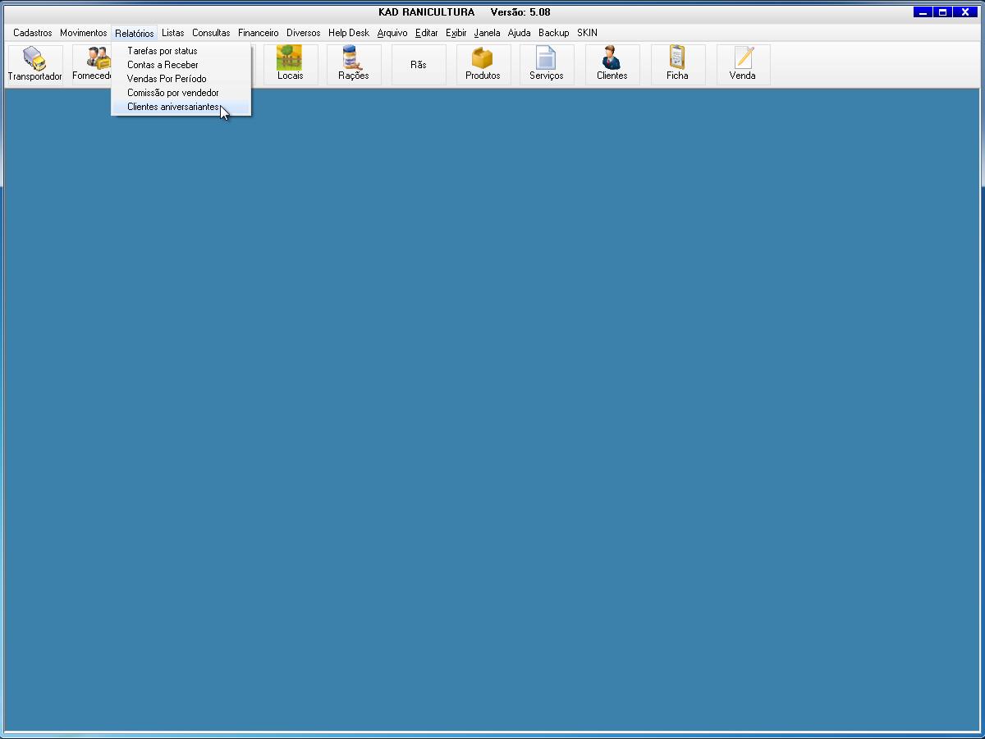
Task: Open the Arquivo menu
Action: tap(392, 33)
